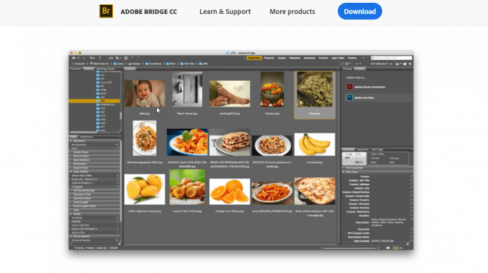Open the workspace switcher dropdown arrow
This screenshot has height=273, width=488.
coord(363,58)
